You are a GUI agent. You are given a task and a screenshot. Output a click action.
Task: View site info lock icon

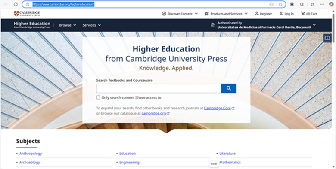click(x=28, y=4)
